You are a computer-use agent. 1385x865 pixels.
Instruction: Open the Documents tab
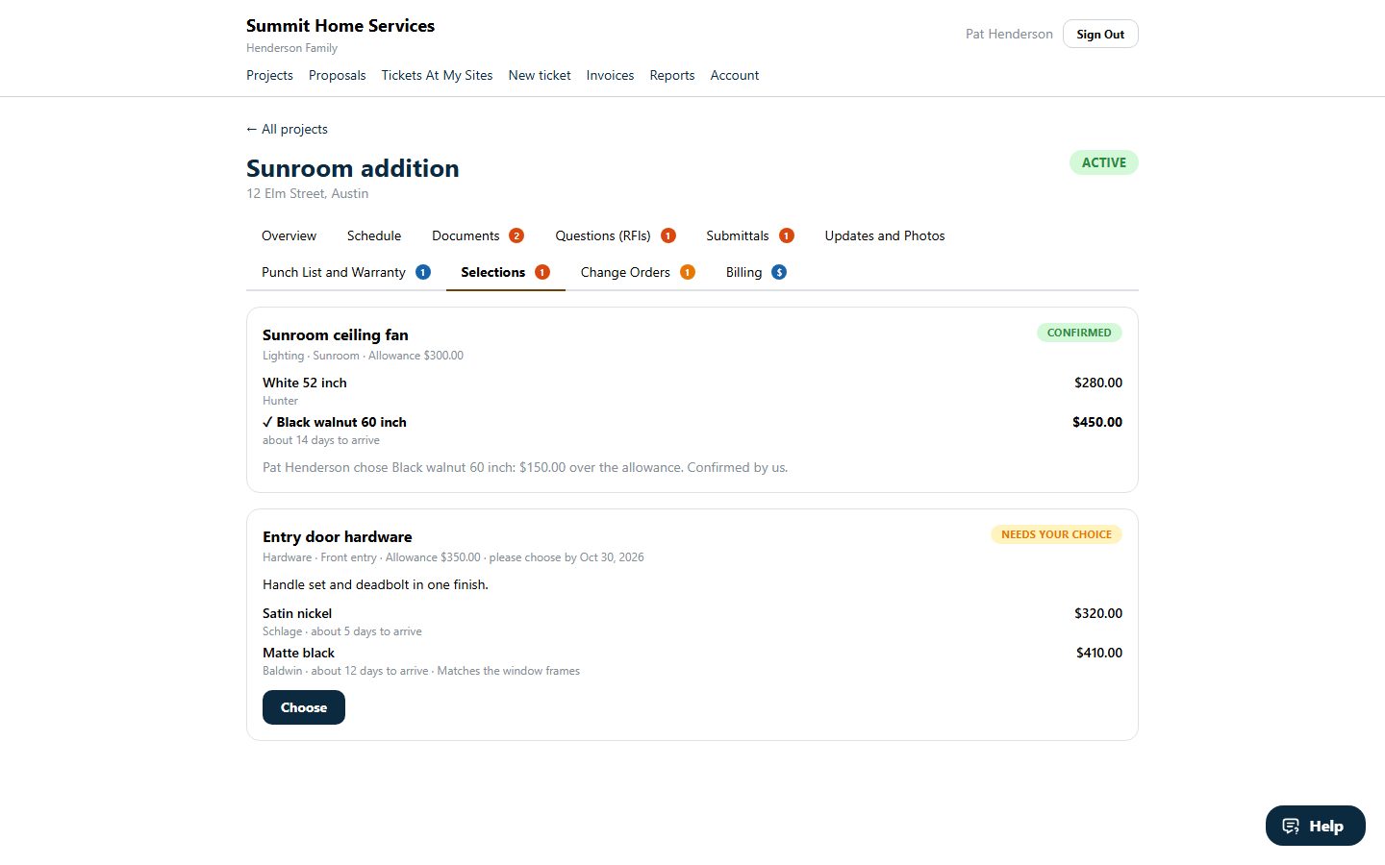[478, 235]
